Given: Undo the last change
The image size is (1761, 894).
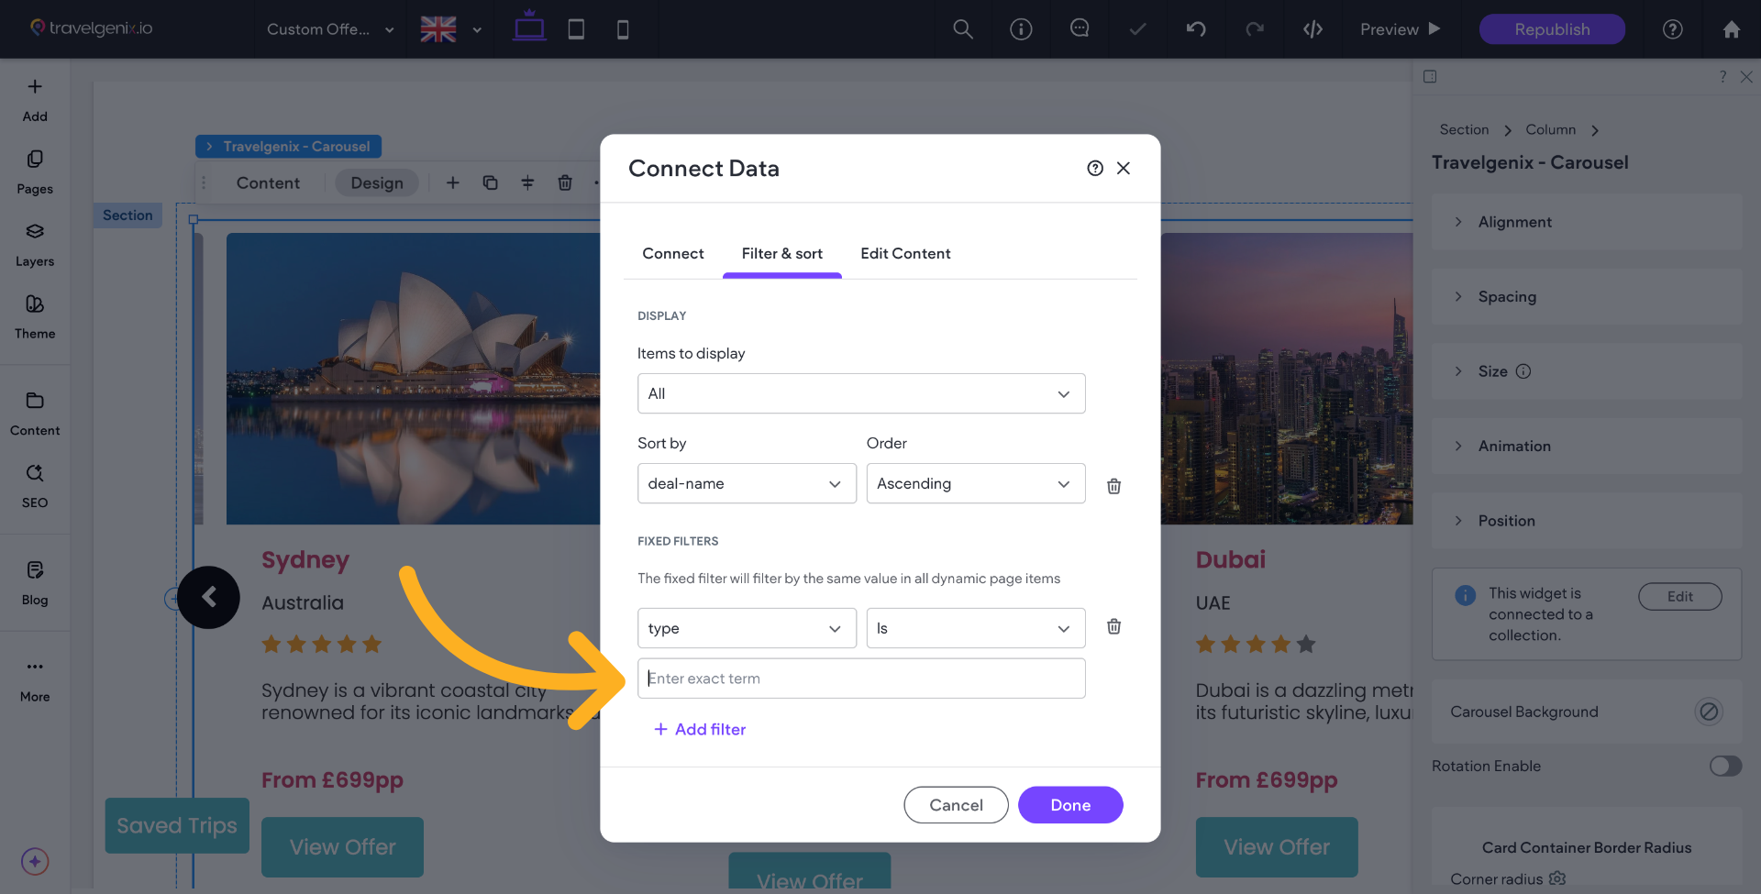Looking at the screenshot, I should 1196,29.
